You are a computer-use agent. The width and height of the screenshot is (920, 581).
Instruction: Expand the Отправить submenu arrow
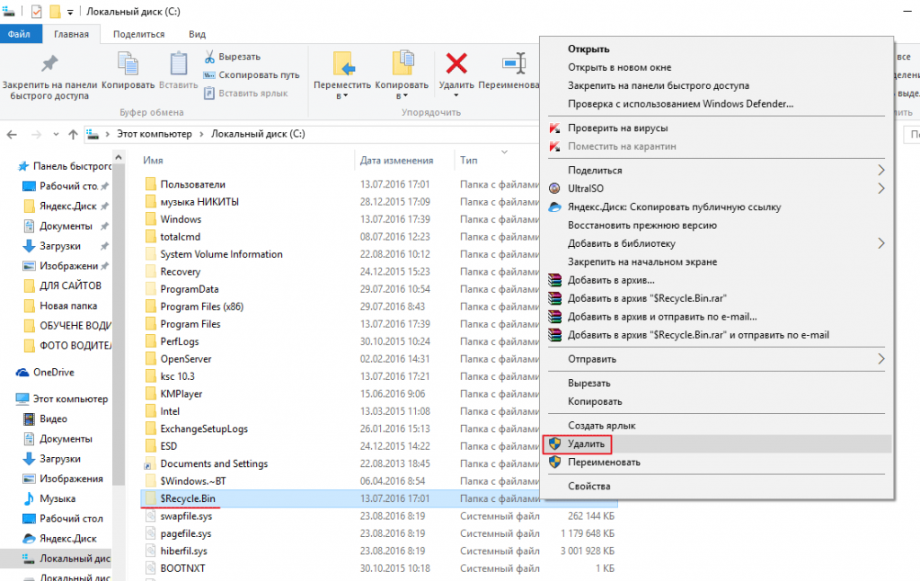point(880,359)
